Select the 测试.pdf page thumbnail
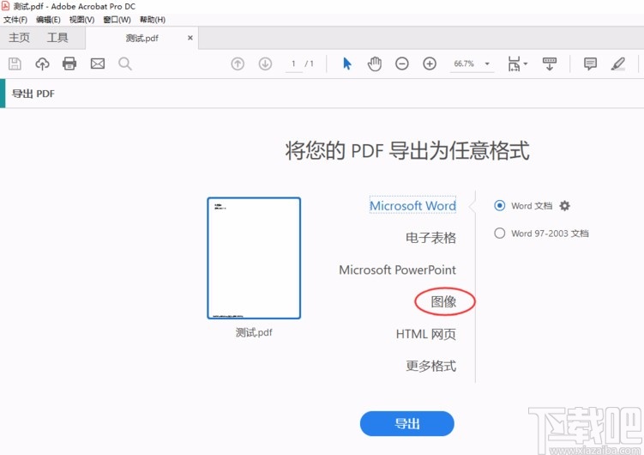This screenshot has height=455, width=644. 254,258
